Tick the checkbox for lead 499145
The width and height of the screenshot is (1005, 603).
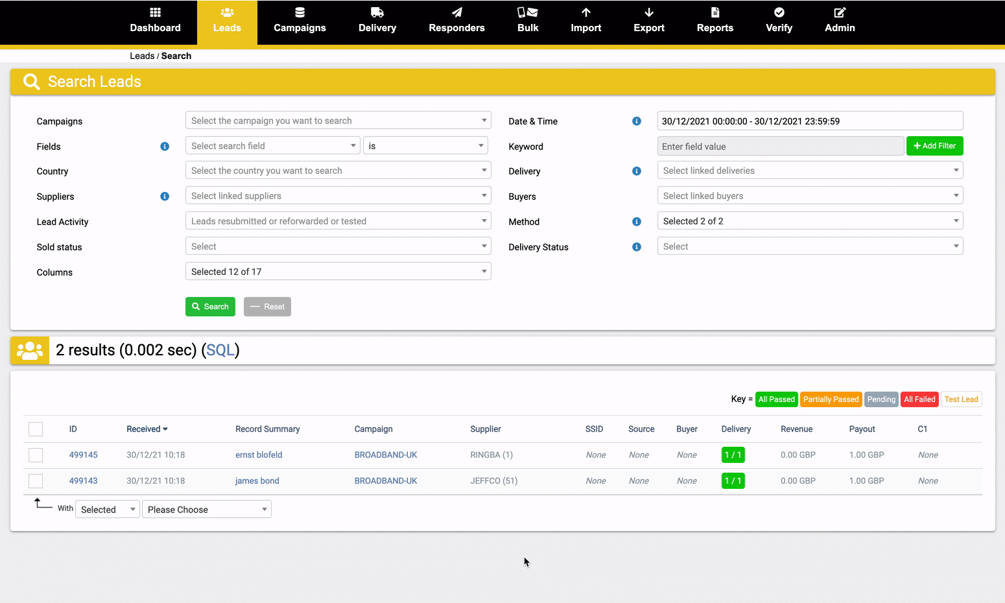[36, 455]
